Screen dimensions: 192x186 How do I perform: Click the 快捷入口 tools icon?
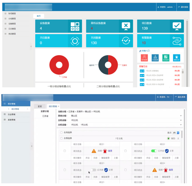tap(140, 51)
